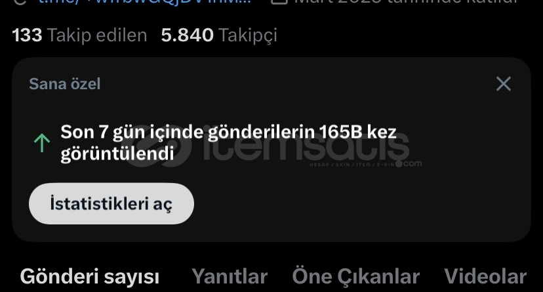Click the Sana özel heading label
Image resolution: width=543 pixels, height=292 pixels.
65,84
